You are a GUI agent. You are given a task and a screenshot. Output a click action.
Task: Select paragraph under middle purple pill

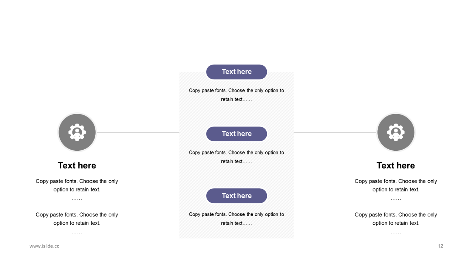[x=236, y=157]
